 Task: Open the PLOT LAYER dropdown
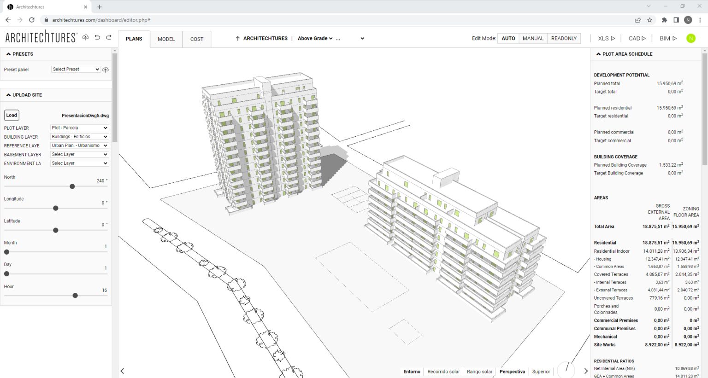coord(79,128)
